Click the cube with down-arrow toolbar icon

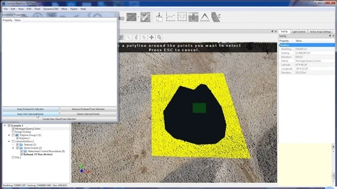tap(159, 17)
